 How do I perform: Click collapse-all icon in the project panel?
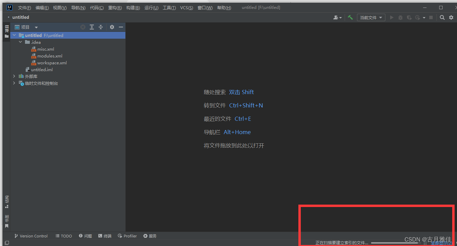coord(101,27)
